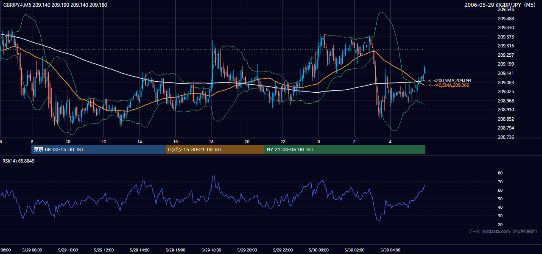Click hour marker 8 under price chart

click(32, 141)
